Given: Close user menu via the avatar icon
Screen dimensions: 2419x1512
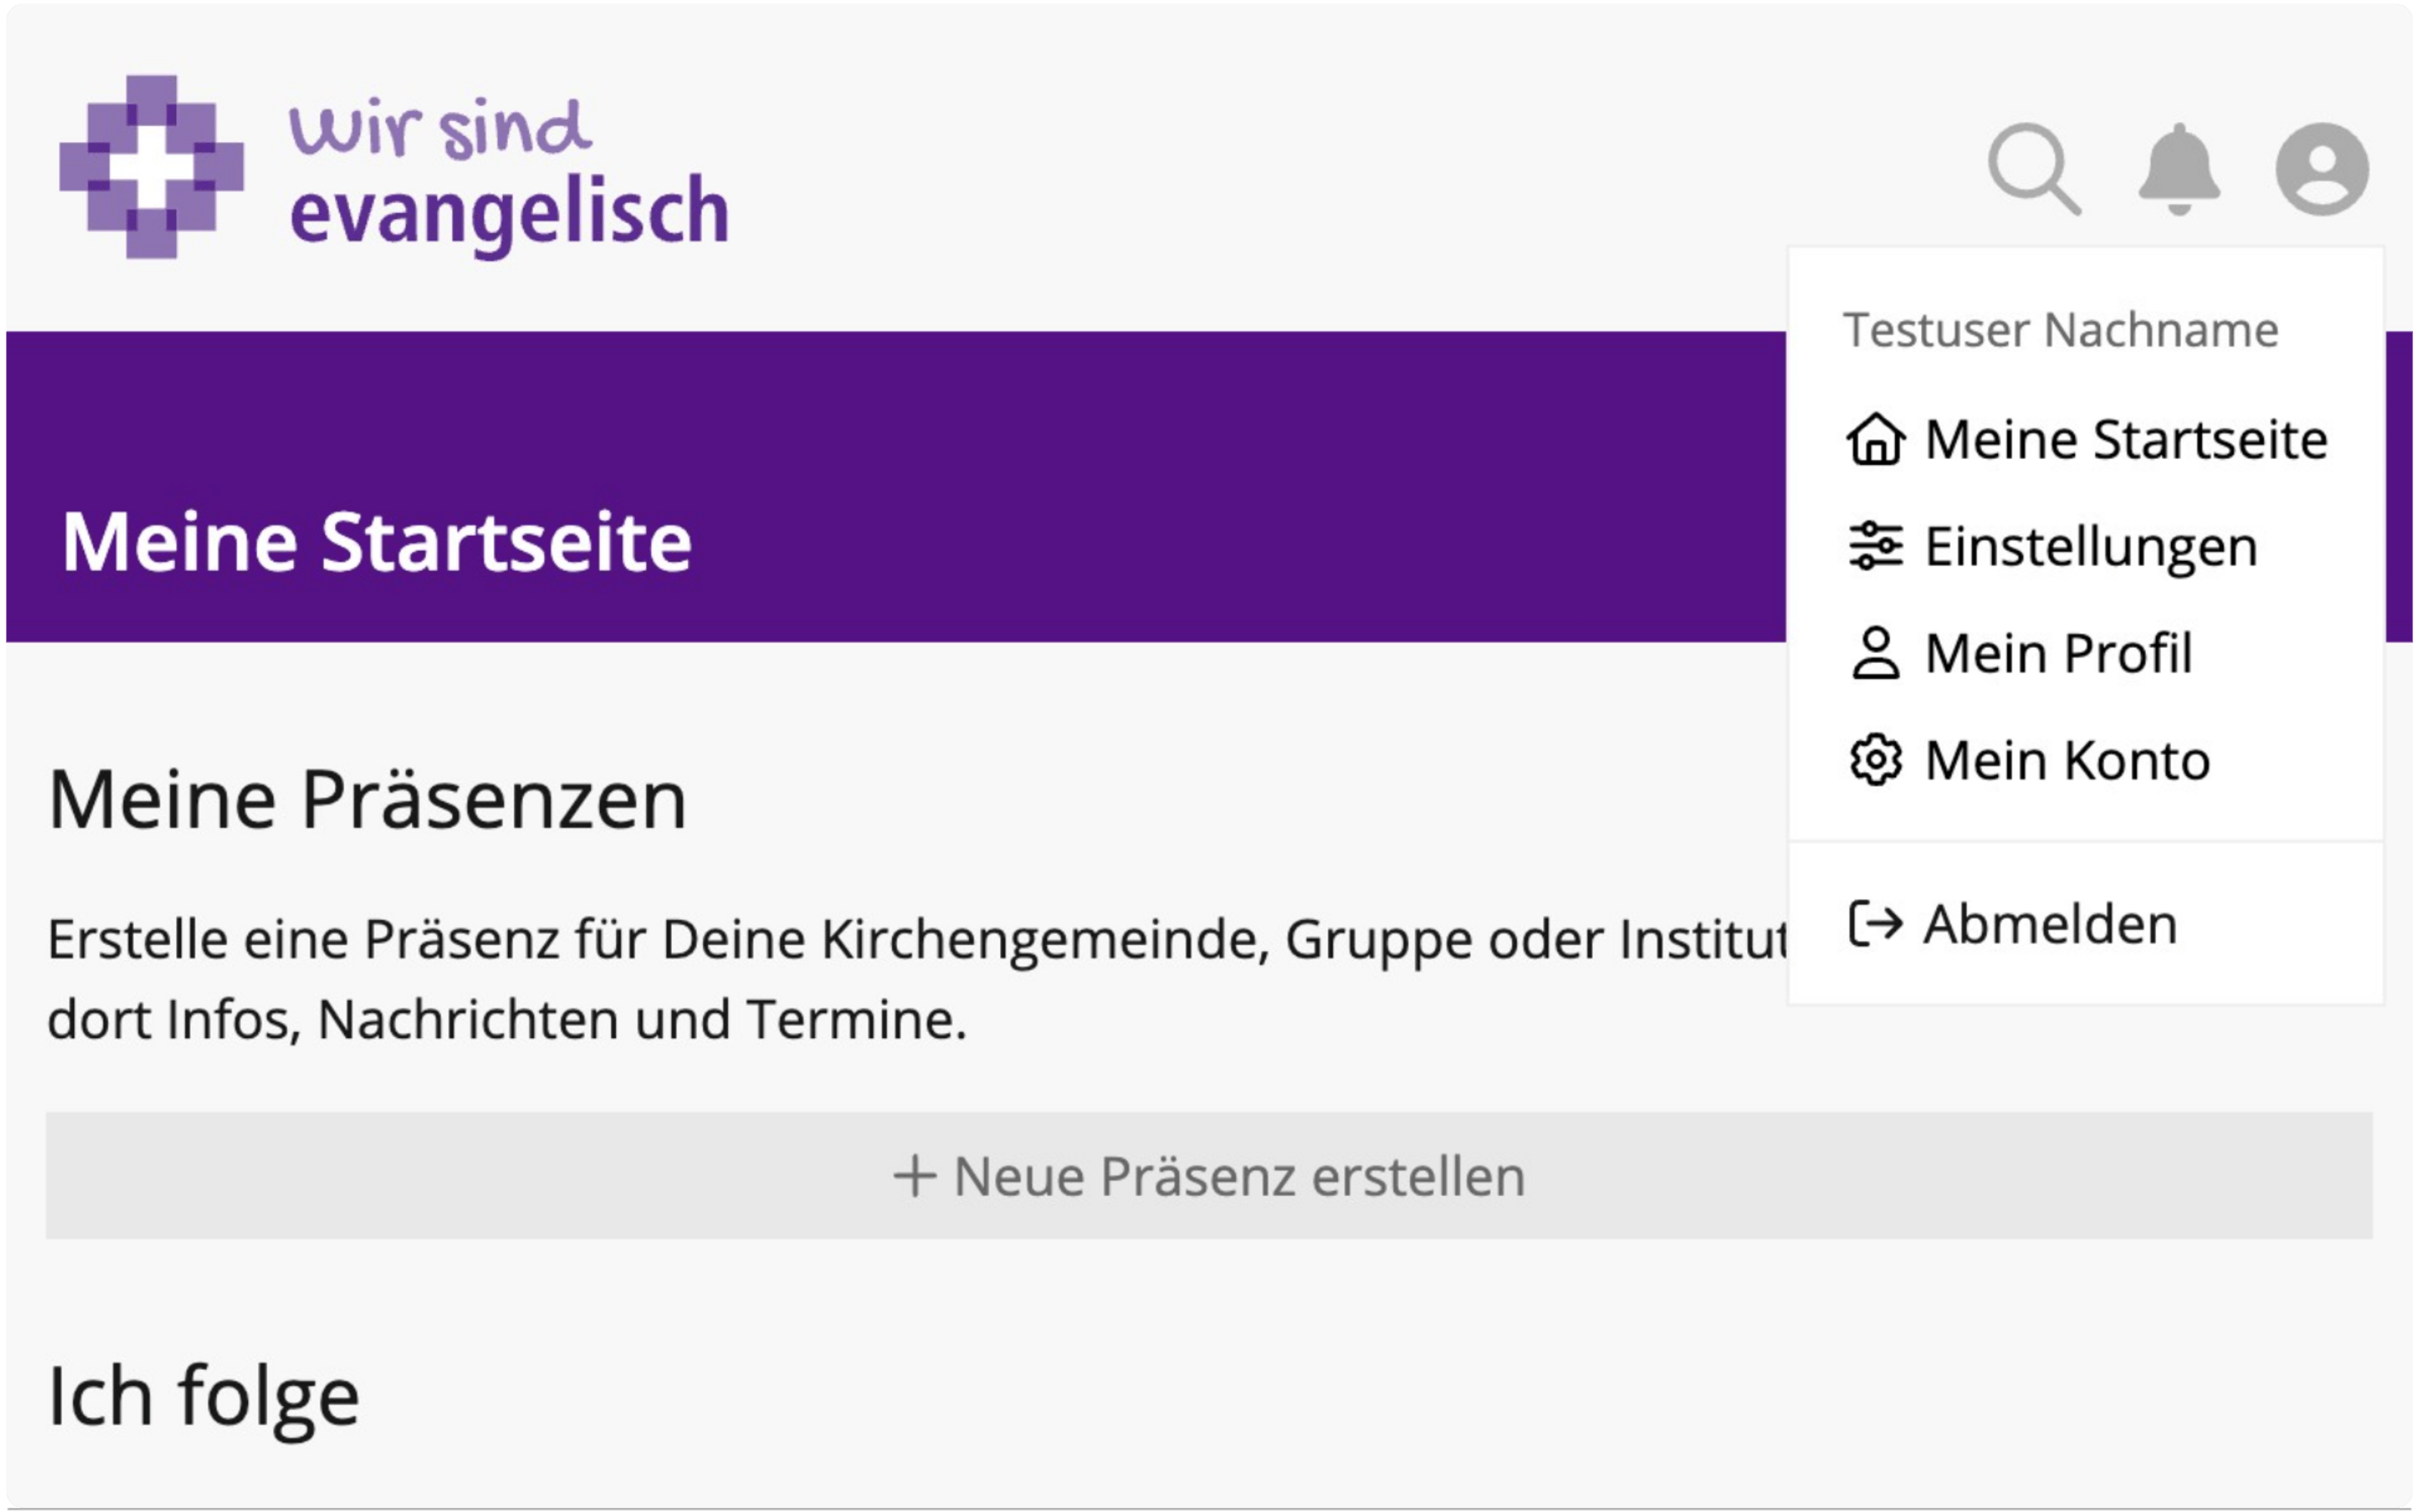Looking at the screenshot, I should click(x=2321, y=168).
